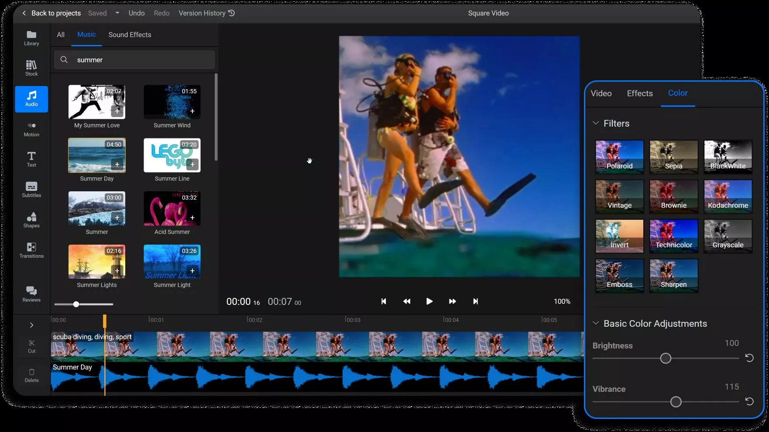Open the Shapes panel

31,220
